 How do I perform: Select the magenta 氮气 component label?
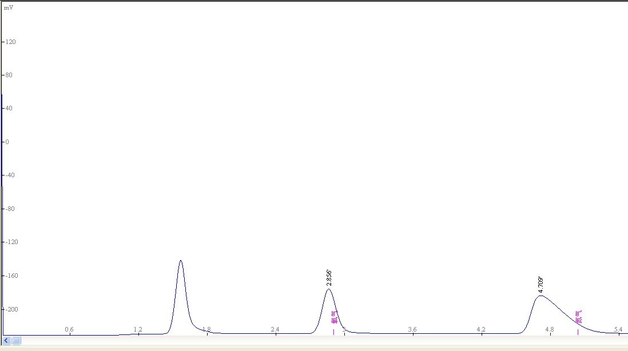(579, 317)
